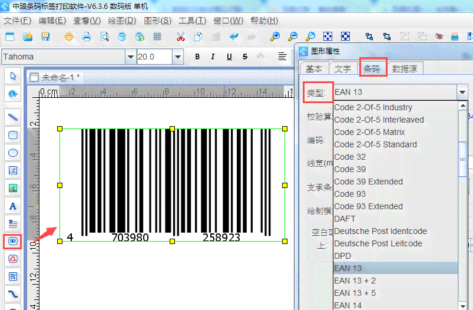
Task: Choose EAN 13 + 2 option
Action: (x=396, y=281)
